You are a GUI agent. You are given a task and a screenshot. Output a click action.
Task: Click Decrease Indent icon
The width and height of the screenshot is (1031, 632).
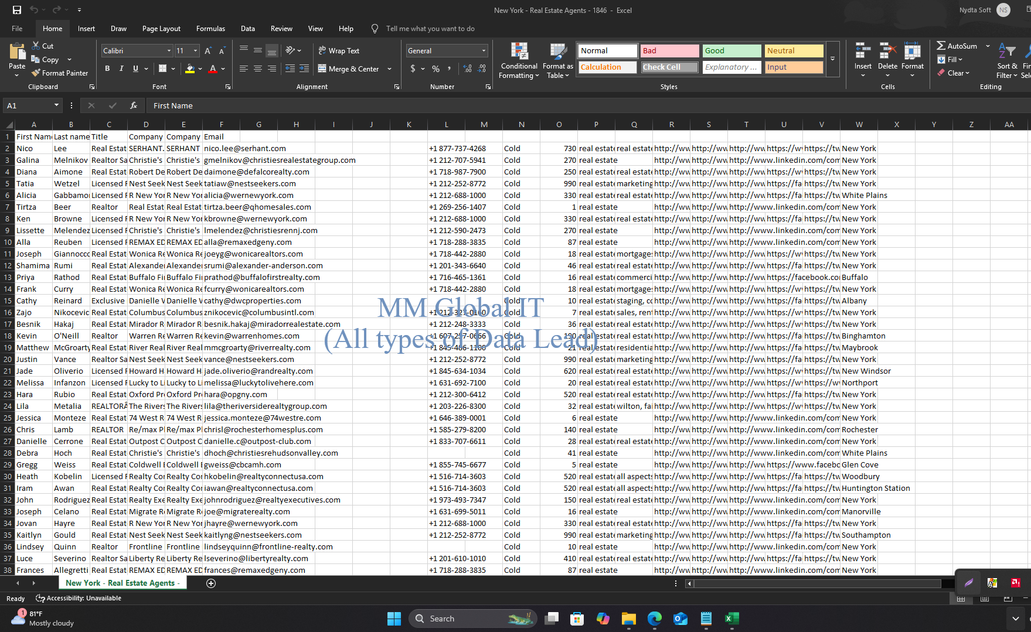pos(290,69)
